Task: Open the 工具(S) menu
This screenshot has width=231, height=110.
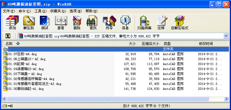Action: (x=40, y=11)
